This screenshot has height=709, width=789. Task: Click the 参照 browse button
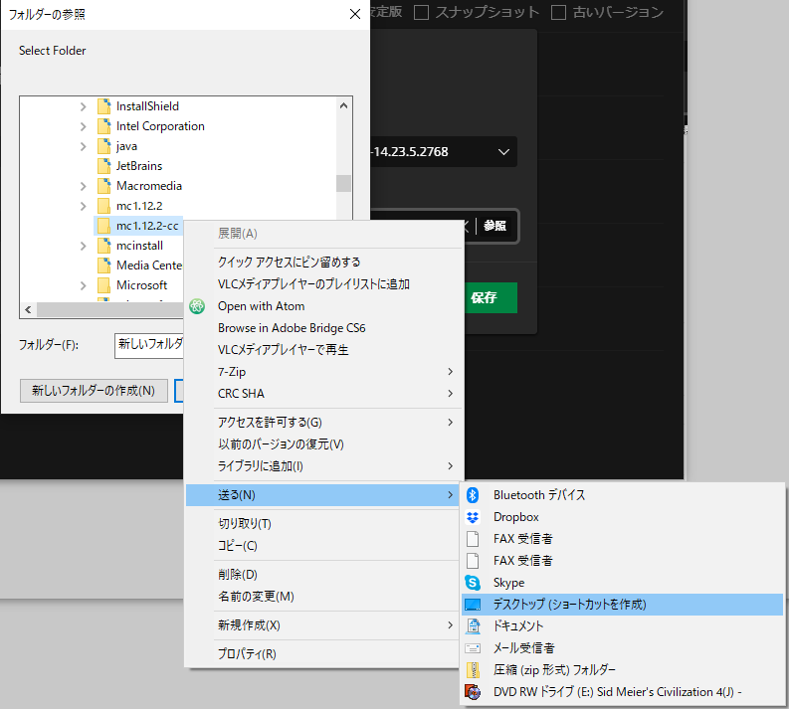(494, 226)
